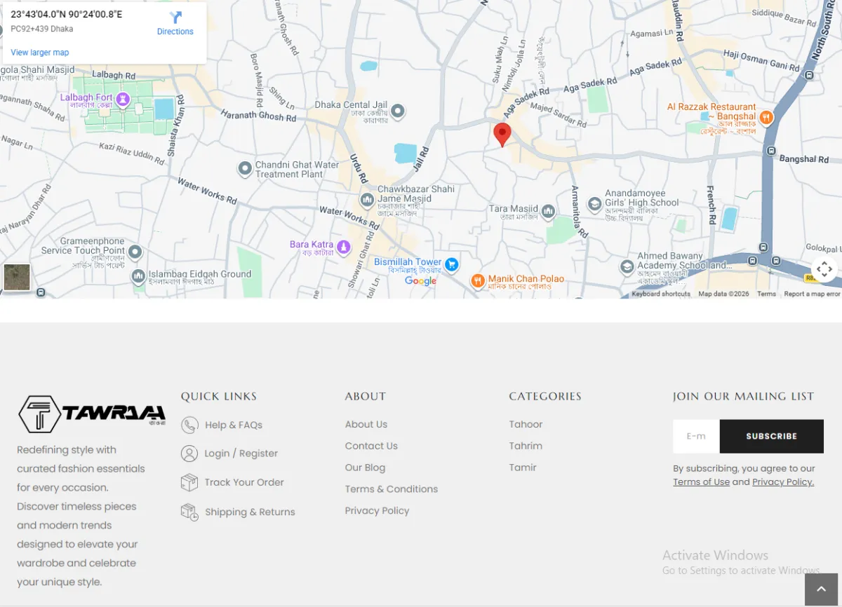Go to Contact Us page
842x607 pixels.
[371, 446]
